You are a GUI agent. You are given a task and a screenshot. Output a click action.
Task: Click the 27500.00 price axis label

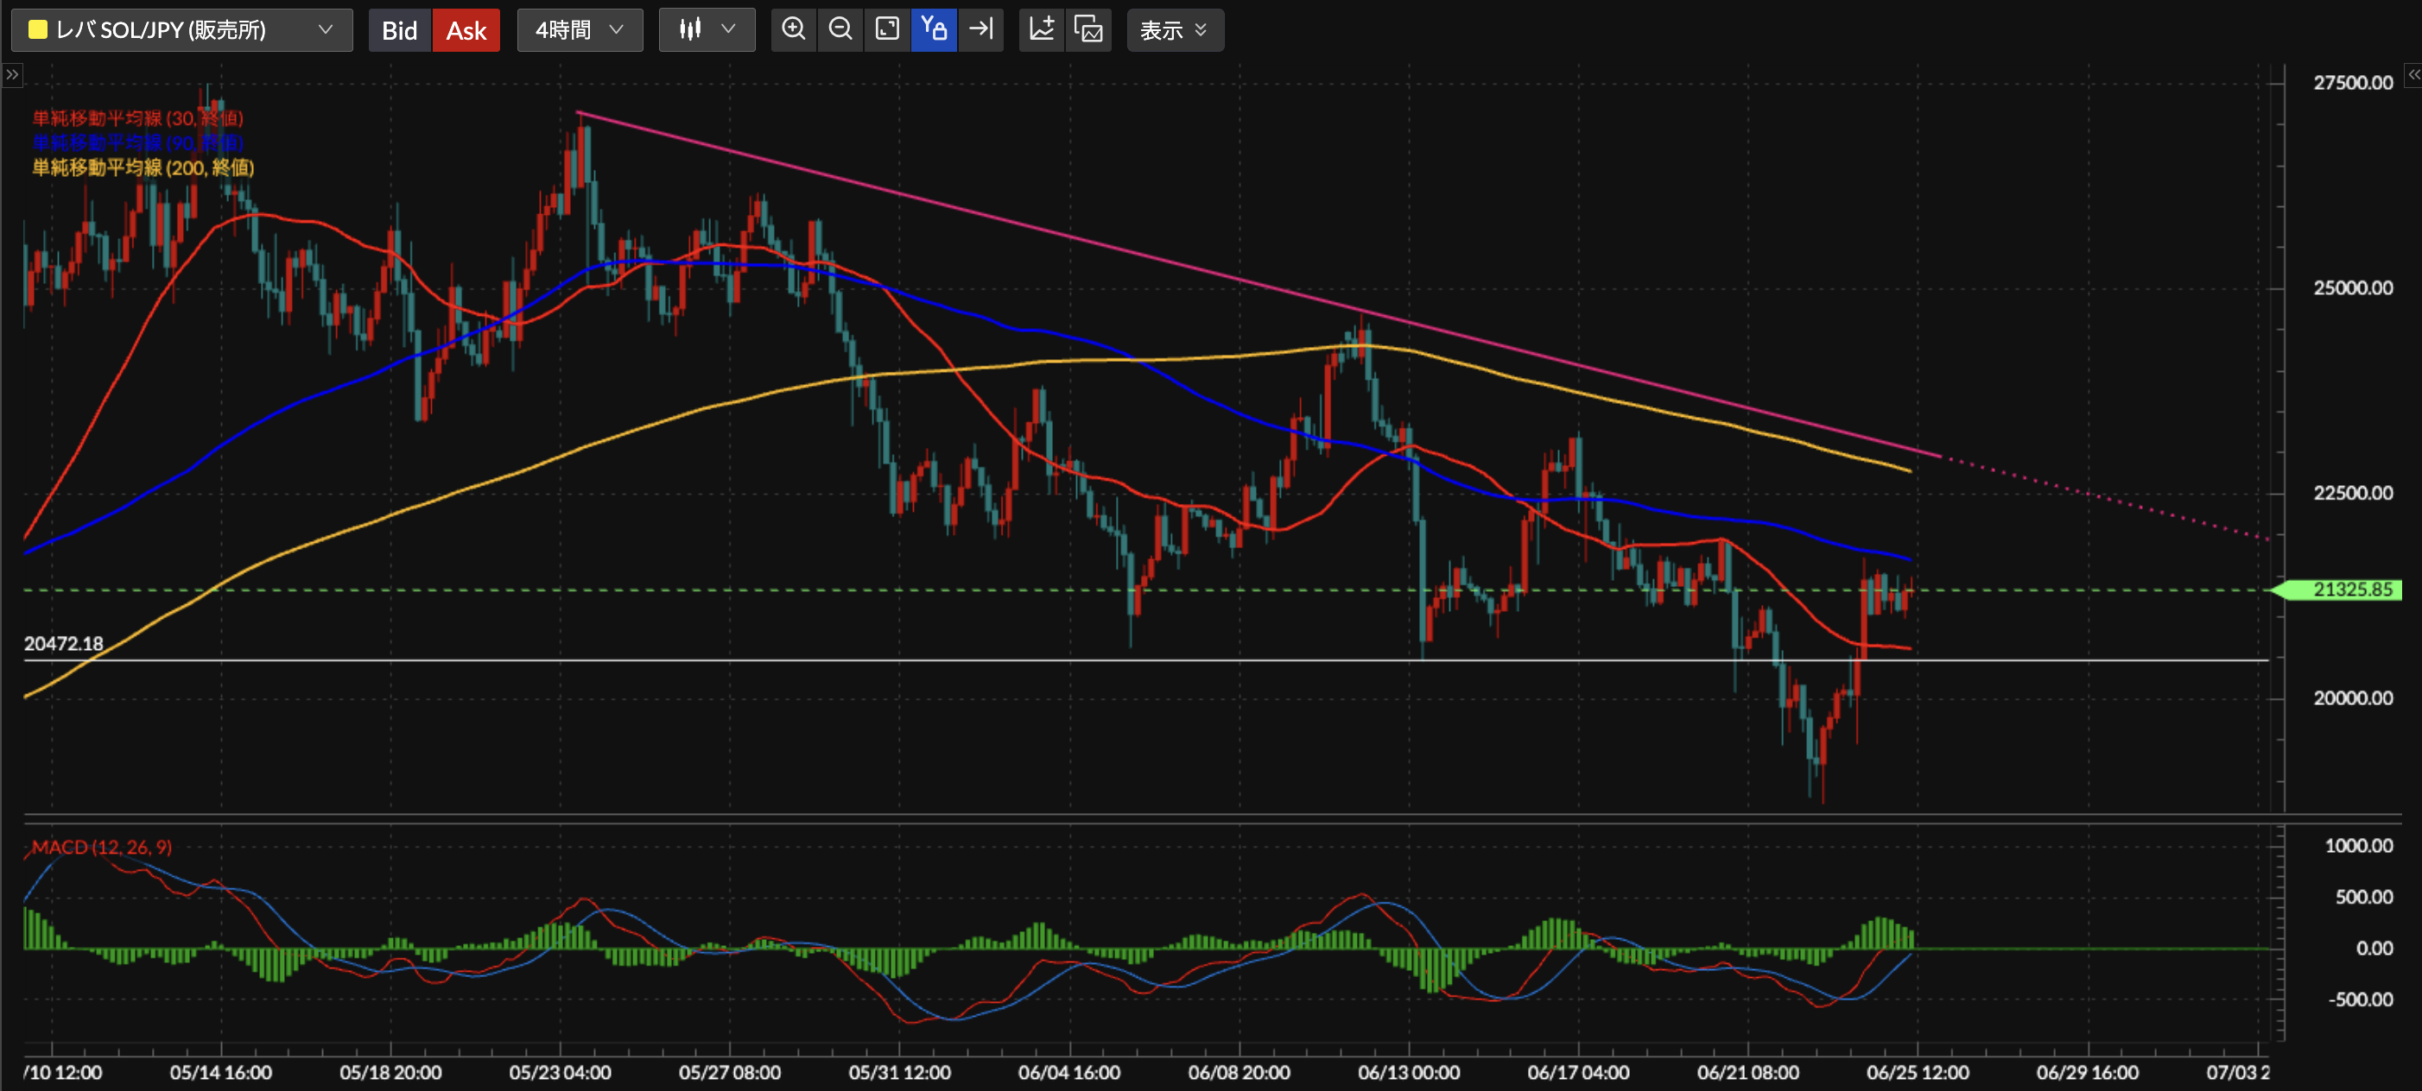point(2352,83)
